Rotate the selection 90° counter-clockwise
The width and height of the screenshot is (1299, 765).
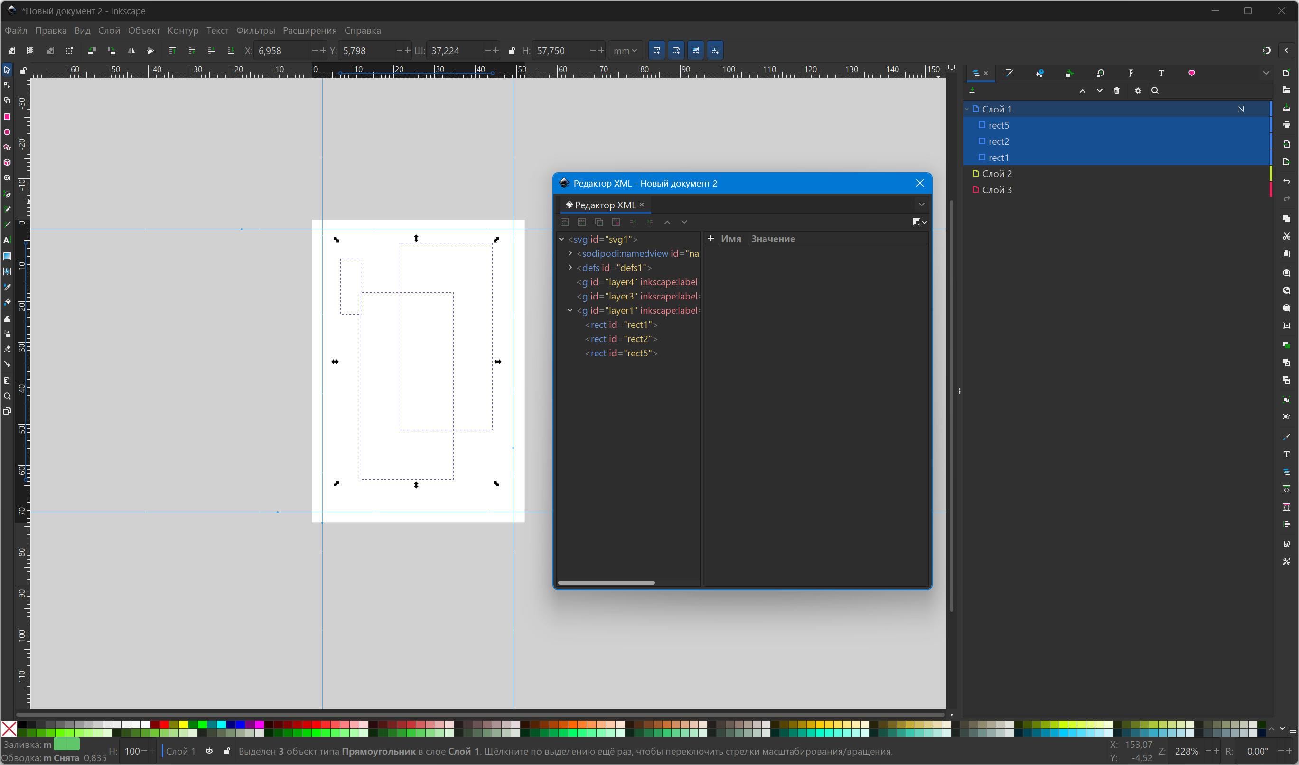tap(92, 50)
